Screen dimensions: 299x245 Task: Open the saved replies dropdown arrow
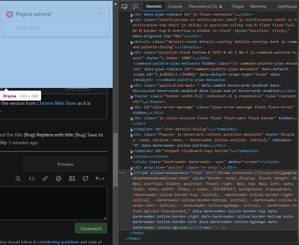(103, 179)
